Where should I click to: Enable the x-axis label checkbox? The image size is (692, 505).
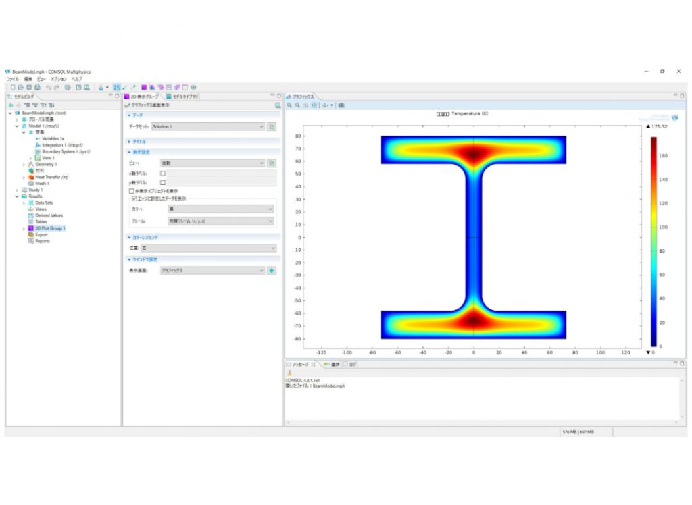pos(162,174)
